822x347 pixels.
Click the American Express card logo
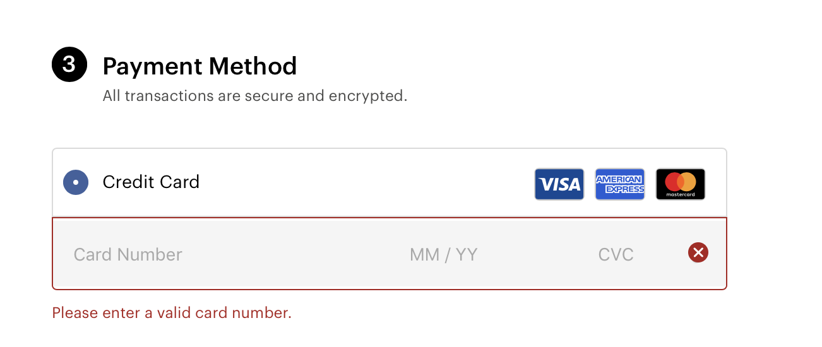[619, 184]
